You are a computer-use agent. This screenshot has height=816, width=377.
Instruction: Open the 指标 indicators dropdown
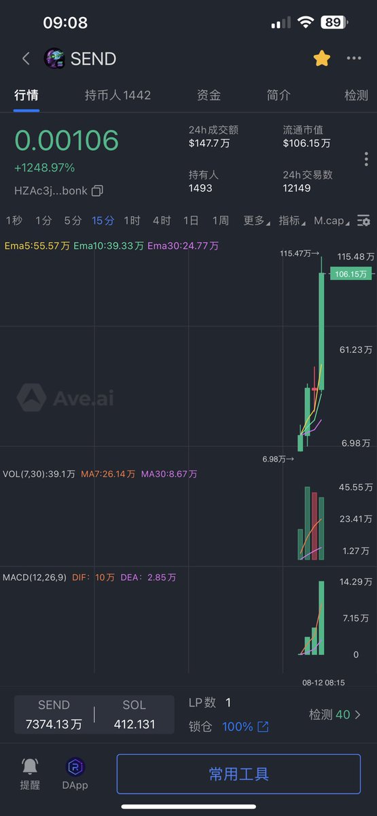[x=292, y=220]
